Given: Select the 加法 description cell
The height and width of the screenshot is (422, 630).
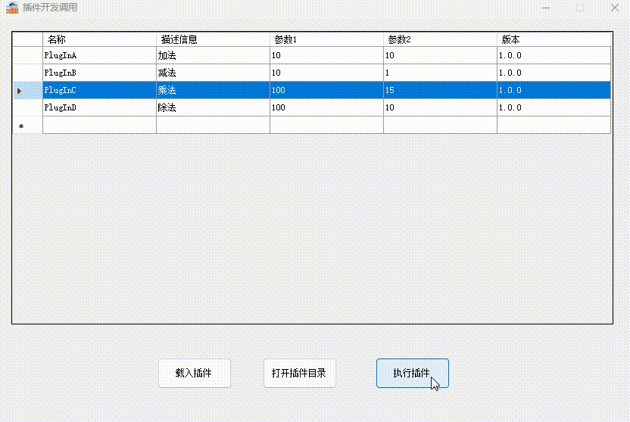Looking at the screenshot, I should 213,55.
